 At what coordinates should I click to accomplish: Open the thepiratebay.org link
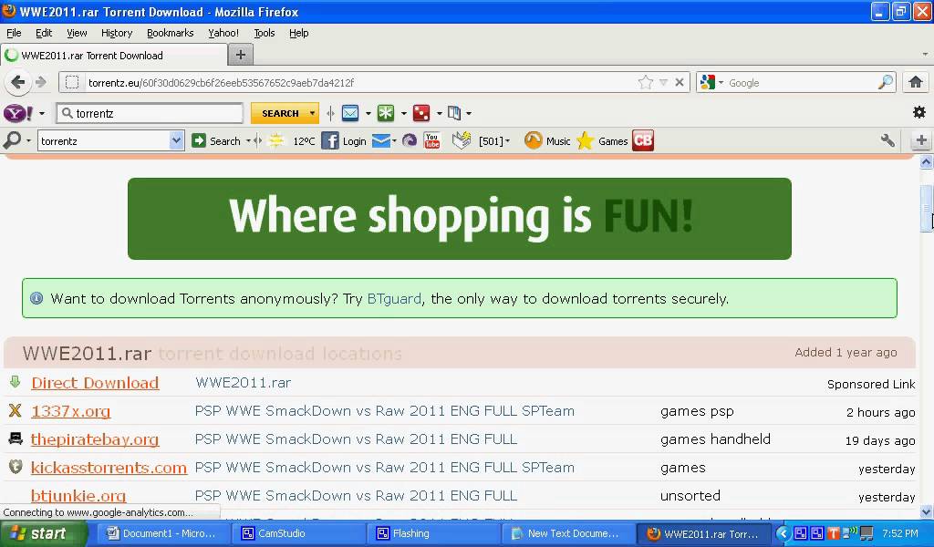click(95, 439)
